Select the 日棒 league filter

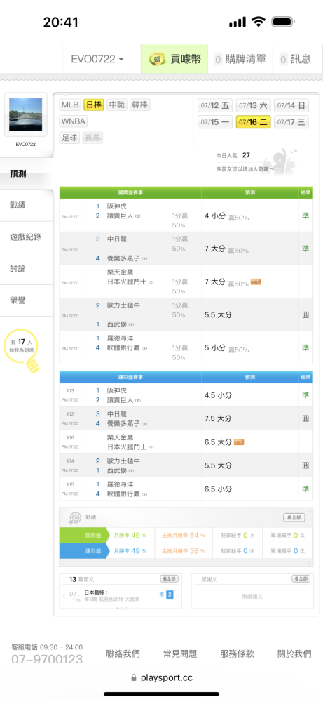click(x=94, y=105)
